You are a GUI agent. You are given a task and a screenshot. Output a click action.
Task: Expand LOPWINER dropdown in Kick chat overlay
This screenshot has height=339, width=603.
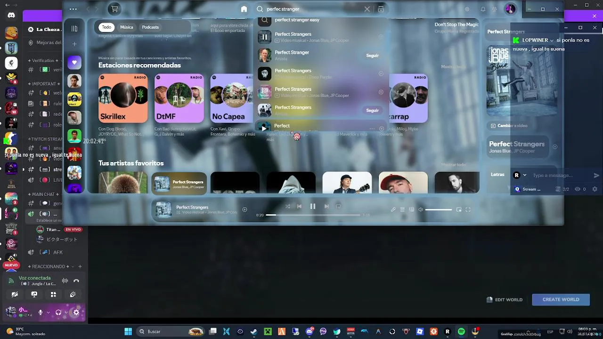pyautogui.click(x=552, y=40)
